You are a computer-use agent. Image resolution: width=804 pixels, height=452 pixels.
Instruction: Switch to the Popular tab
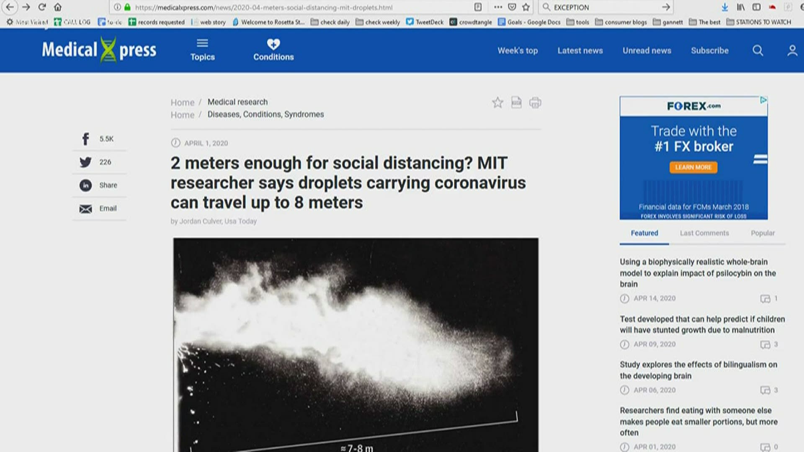point(763,233)
